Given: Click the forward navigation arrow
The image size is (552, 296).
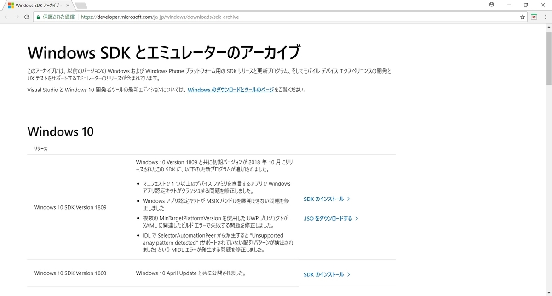Looking at the screenshot, I should [17, 17].
